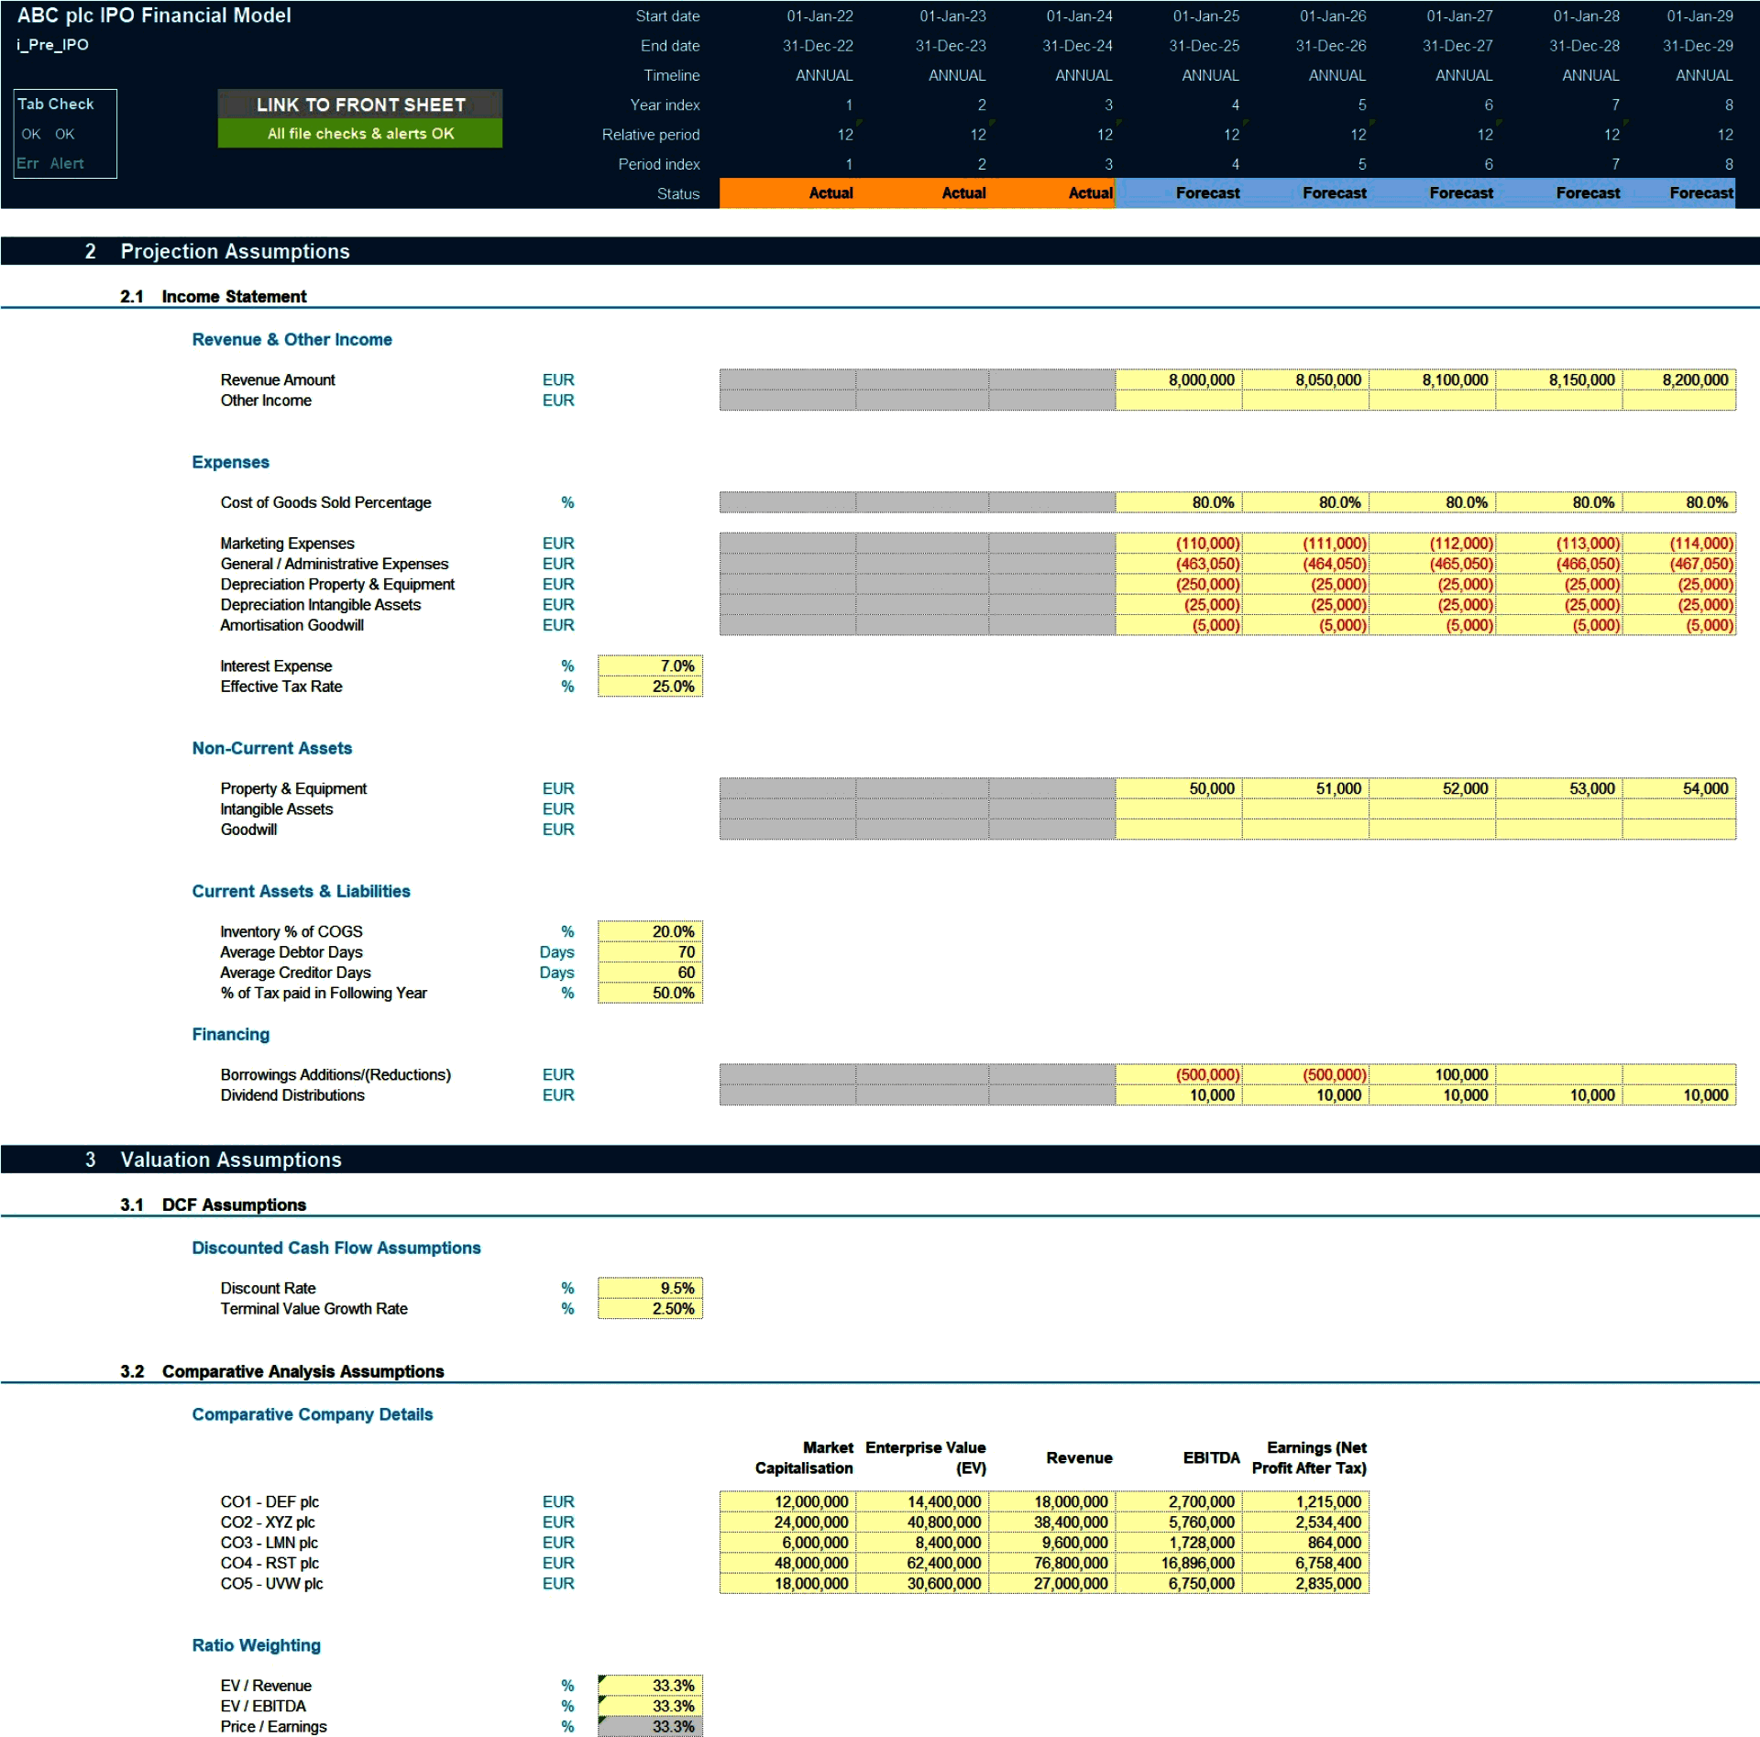The image size is (1760, 1737).
Task: Select the Revenue Amount 8,200,000 cell
Action: (1678, 380)
